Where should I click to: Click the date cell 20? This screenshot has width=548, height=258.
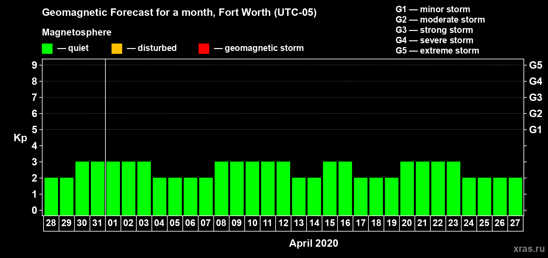(x=407, y=223)
